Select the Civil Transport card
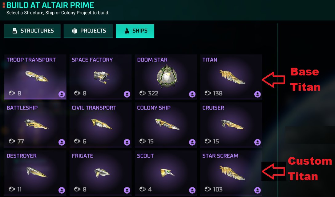 (x=101, y=125)
